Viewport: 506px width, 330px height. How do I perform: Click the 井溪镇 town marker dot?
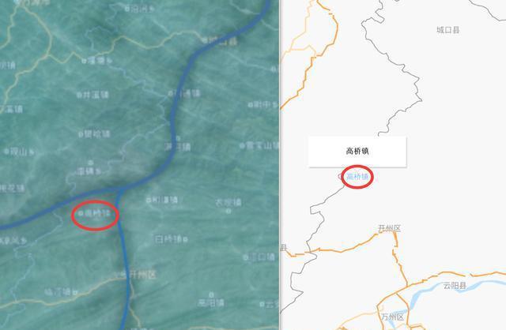click(x=79, y=95)
